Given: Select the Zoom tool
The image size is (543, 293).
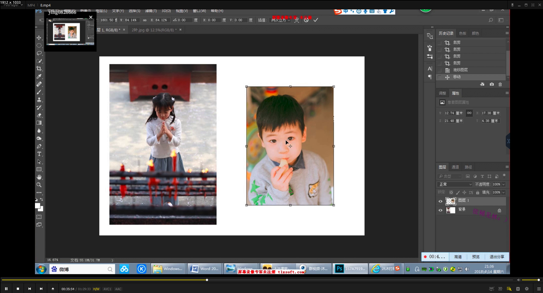Looking at the screenshot, I should (39, 185).
